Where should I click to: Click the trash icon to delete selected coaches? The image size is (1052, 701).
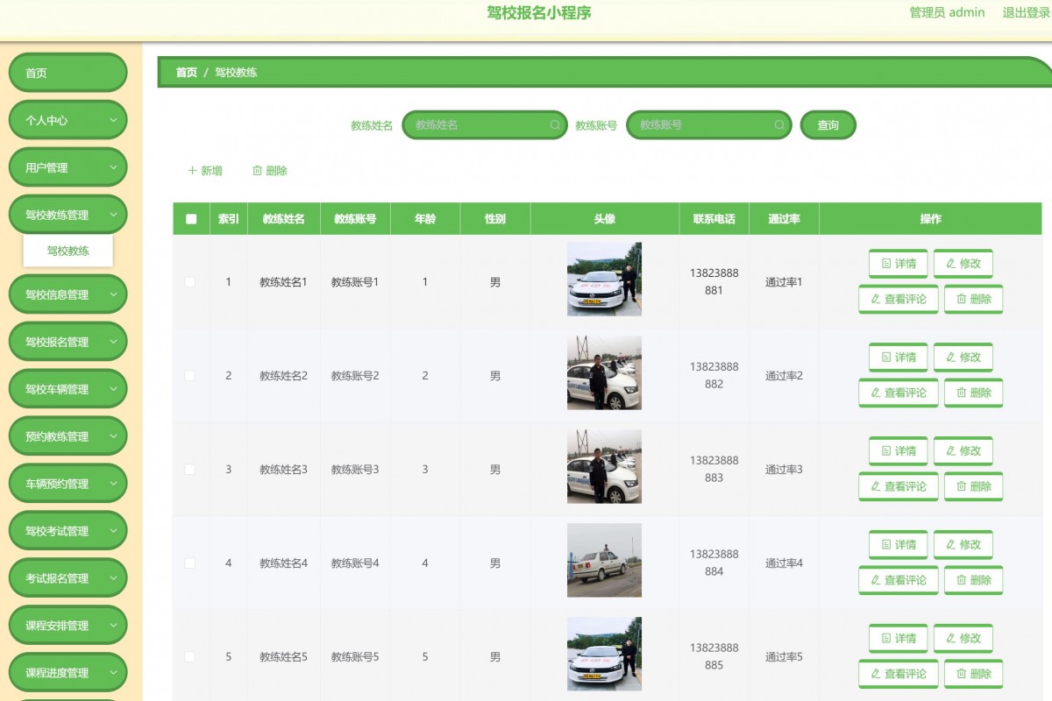[255, 171]
